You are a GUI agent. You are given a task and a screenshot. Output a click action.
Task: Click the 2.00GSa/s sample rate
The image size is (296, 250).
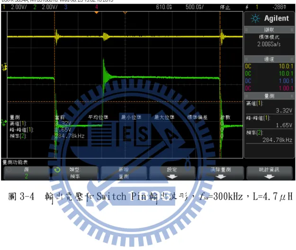(269, 44)
